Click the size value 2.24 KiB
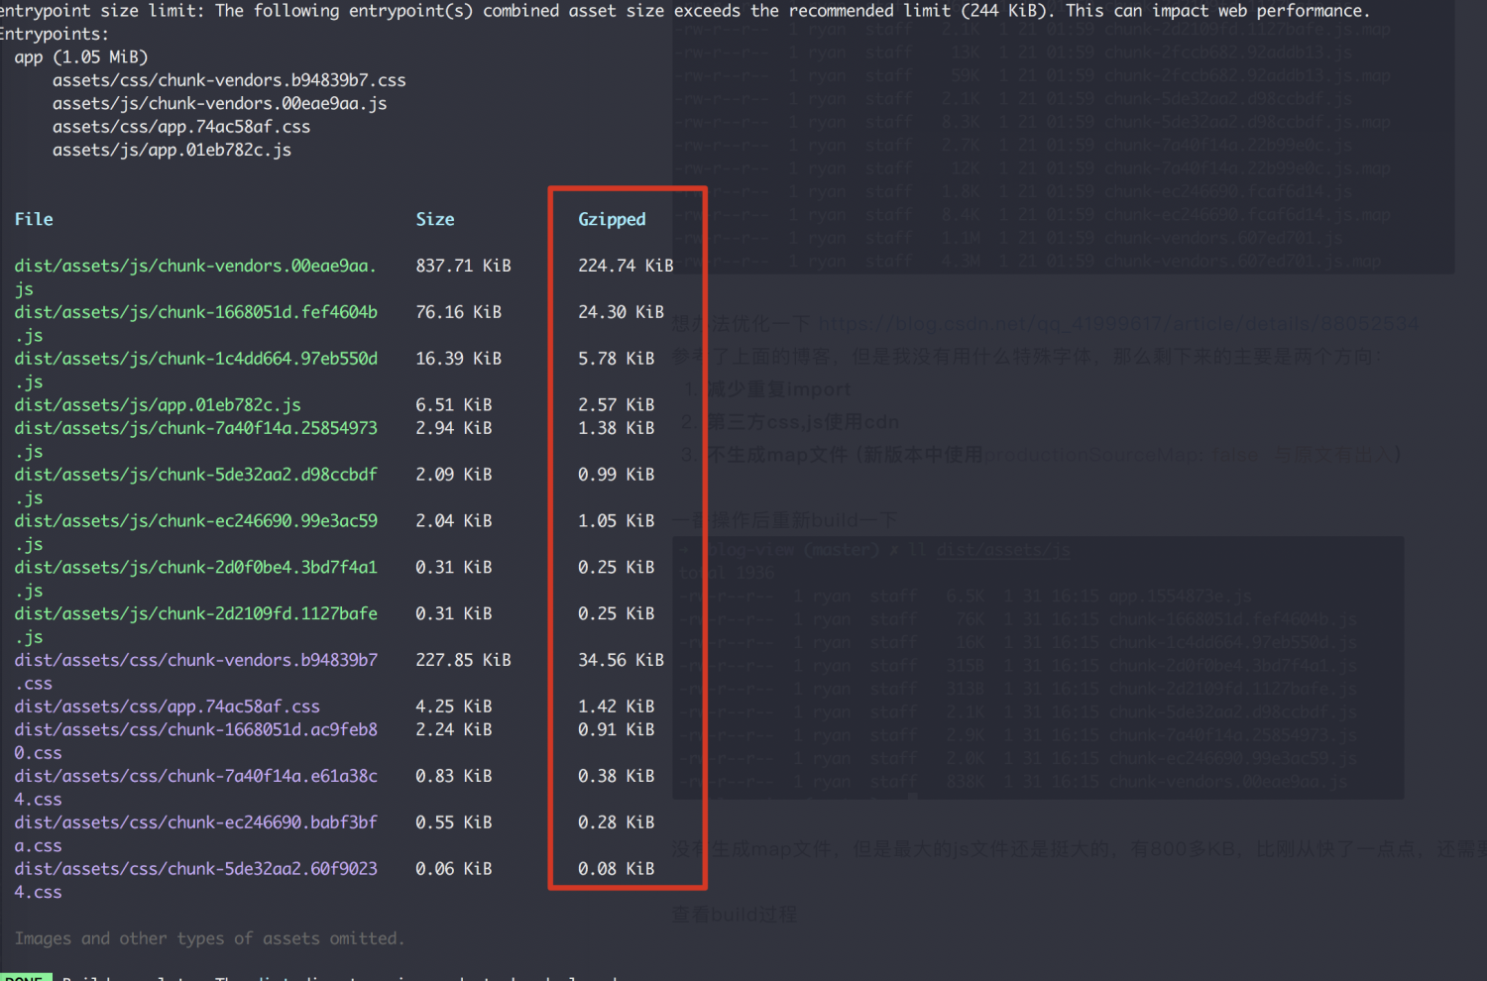Screen dimensions: 1487x981 click(x=454, y=729)
